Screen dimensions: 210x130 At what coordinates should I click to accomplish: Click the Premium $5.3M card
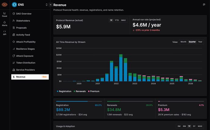[181, 109]
